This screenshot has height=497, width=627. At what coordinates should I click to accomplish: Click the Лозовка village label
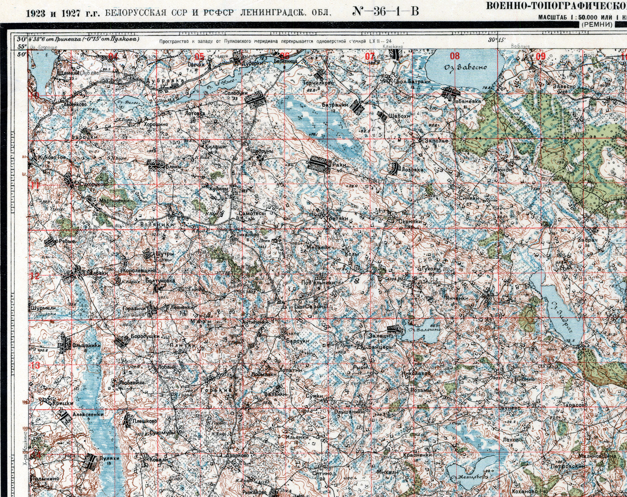point(412,170)
